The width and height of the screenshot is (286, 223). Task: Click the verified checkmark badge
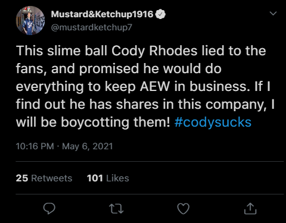[160, 14]
